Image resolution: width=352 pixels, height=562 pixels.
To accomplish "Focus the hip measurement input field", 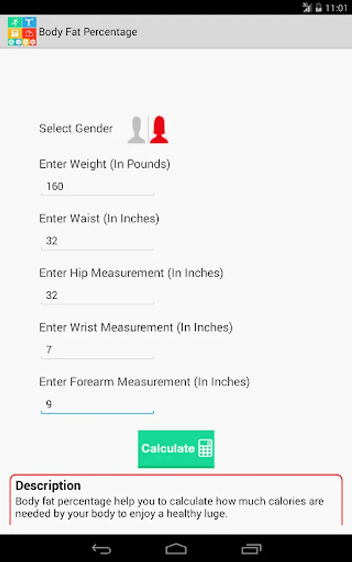I will [98, 296].
